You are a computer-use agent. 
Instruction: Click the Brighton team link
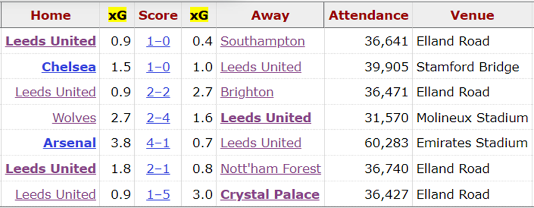(x=247, y=92)
